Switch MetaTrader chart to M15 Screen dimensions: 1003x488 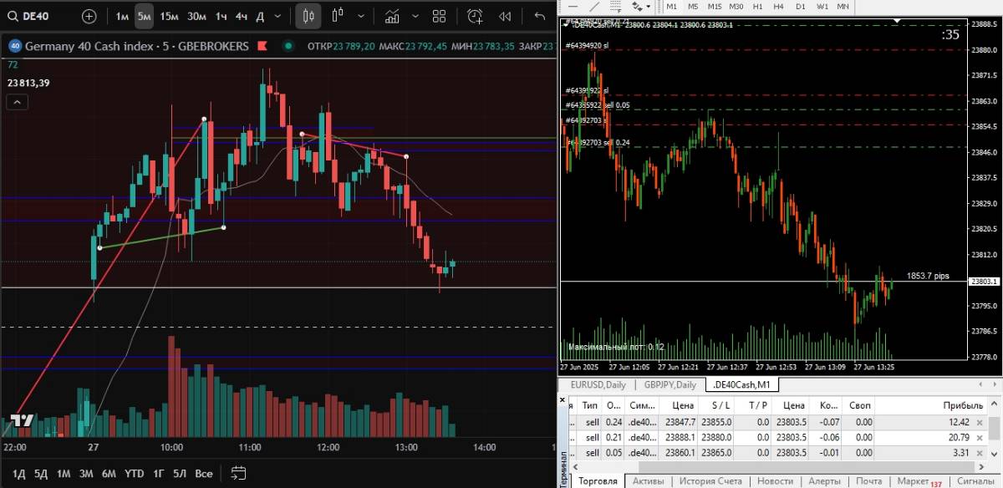tap(715, 6)
